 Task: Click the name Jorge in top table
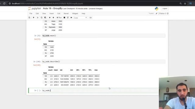[53, 30]
